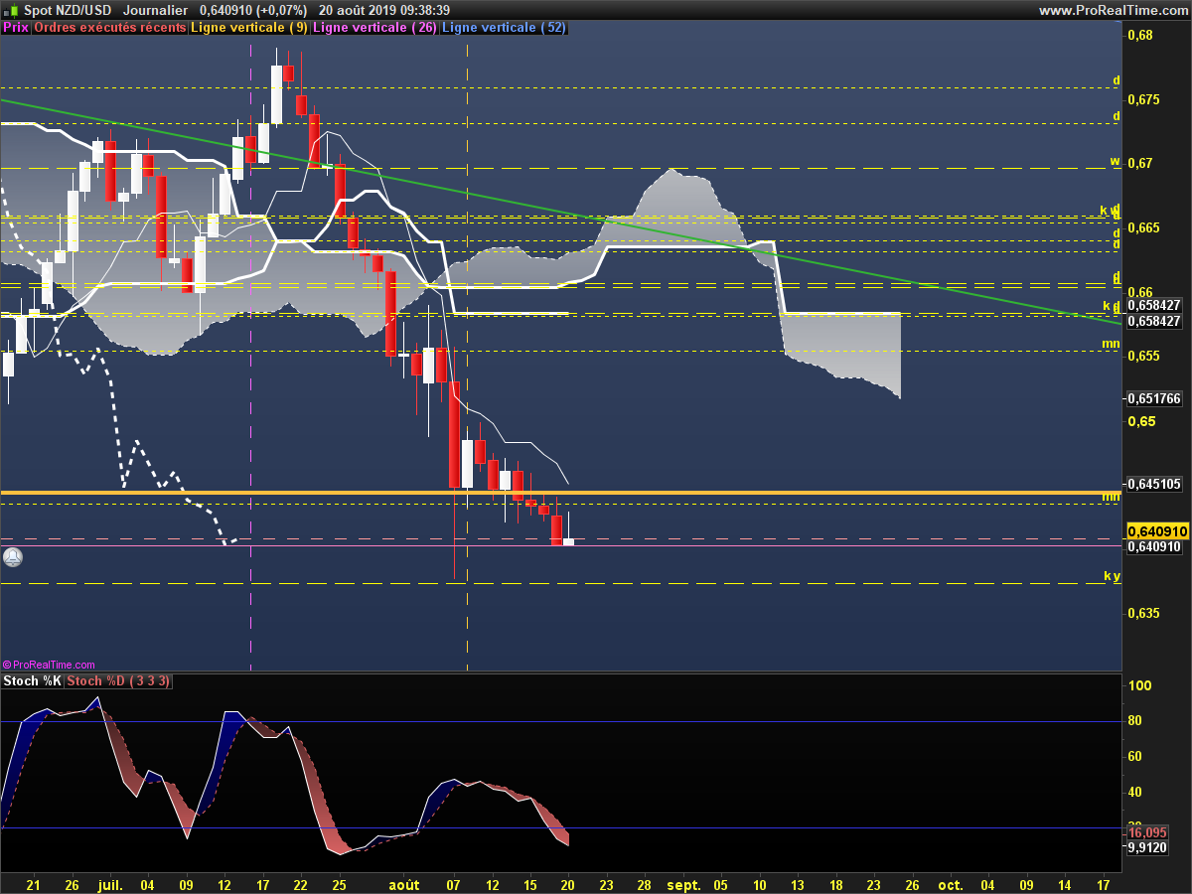Viewport: 1192px width, 894px height.
Task: Click the 16,095 Stoch %D value tag
Action: [x=1147, y=832]
